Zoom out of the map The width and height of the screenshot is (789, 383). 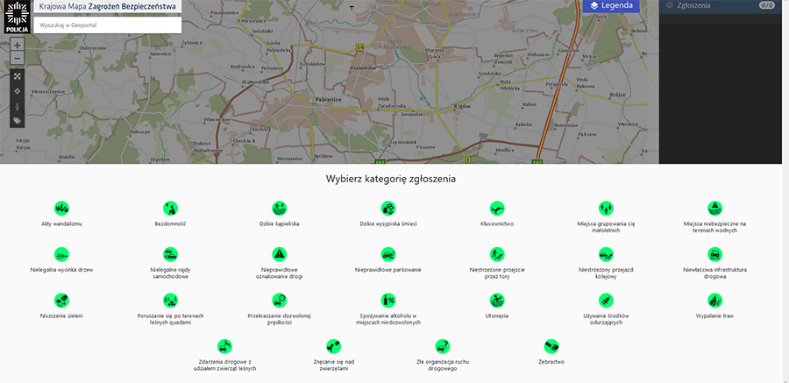pyautogui.click(x=17, y=60)
